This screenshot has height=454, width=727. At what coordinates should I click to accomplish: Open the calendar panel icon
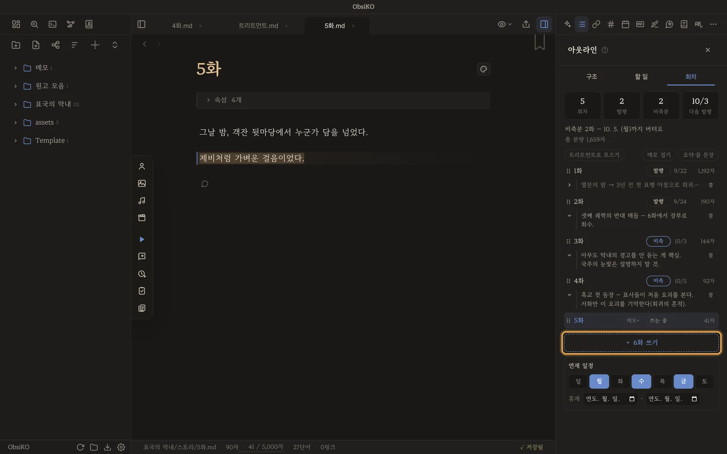(625, 25)
